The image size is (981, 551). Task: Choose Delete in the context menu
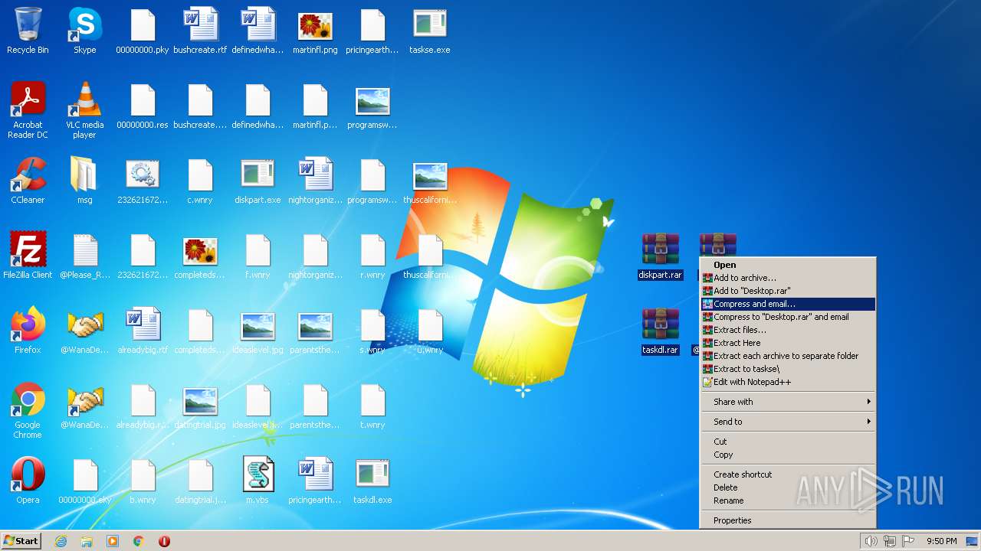787,487
